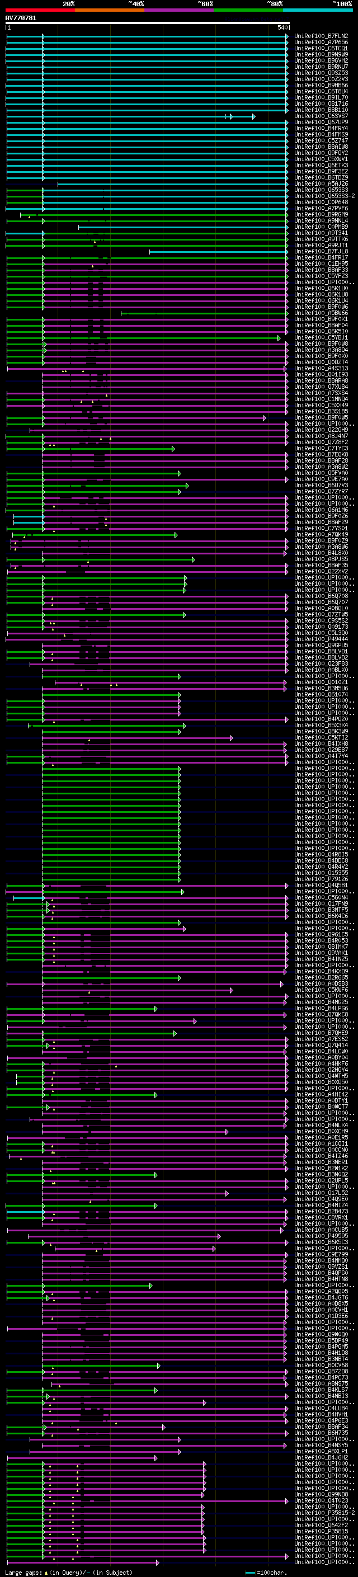Click the cyan ~100% identity legend segment
This screenshot has height=1577, width=358.
318,10
